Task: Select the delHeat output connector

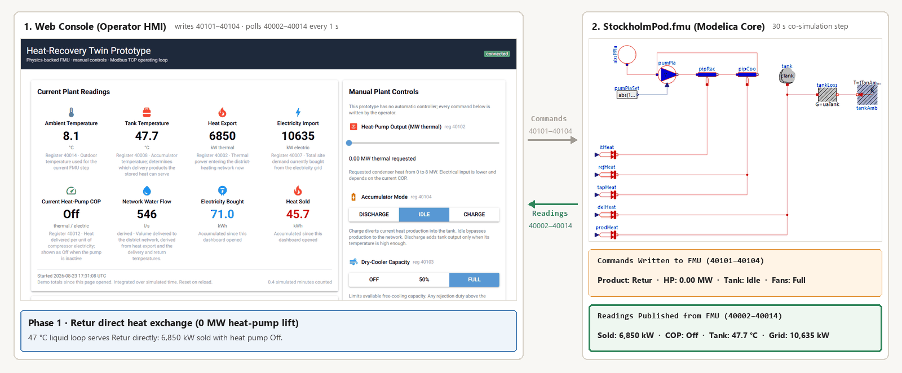Action: click(x=607, y=215)
